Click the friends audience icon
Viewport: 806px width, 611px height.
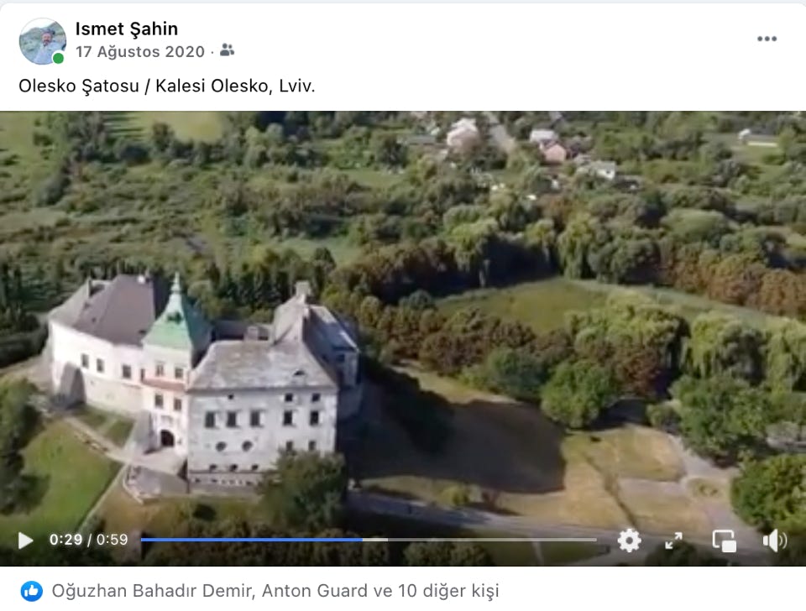click(227, 50)
